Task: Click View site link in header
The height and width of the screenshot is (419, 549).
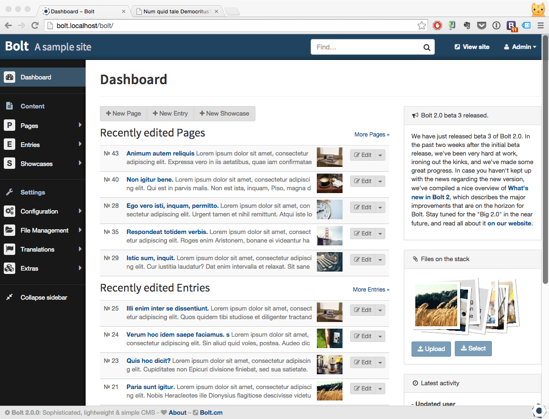Action: coord(471,47)
